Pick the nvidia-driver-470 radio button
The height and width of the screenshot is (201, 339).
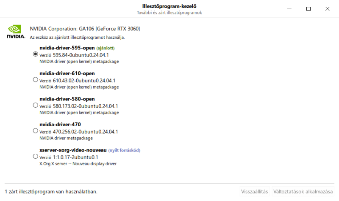(36, 131)
